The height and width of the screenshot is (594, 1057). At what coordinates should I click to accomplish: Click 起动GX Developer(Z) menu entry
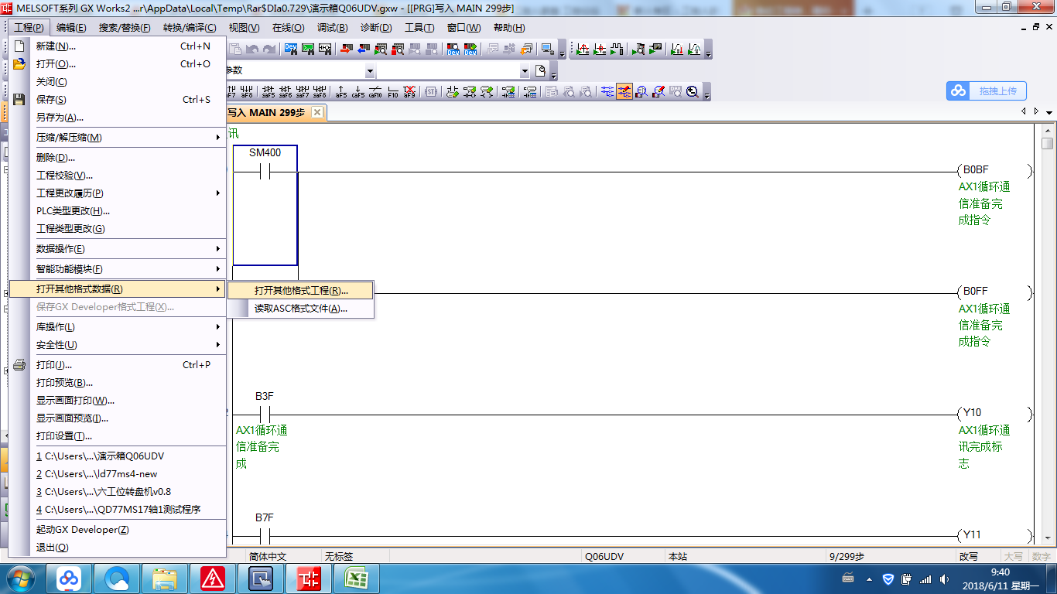(x=83, y=530)
